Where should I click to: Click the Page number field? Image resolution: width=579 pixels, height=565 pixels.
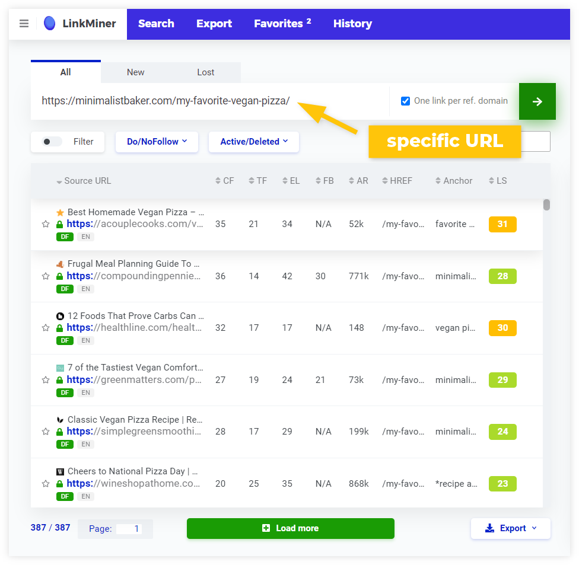[128, 529]
